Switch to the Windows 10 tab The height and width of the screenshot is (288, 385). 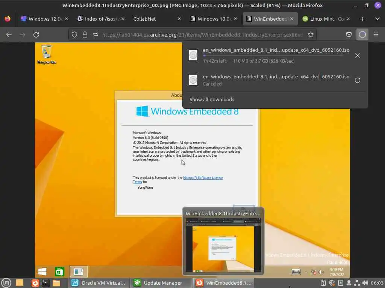click(x=214, y=19)
